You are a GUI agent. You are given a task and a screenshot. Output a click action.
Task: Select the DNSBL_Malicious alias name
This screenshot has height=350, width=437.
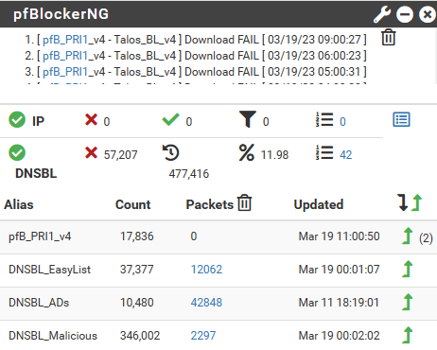(x=53, y=336)
